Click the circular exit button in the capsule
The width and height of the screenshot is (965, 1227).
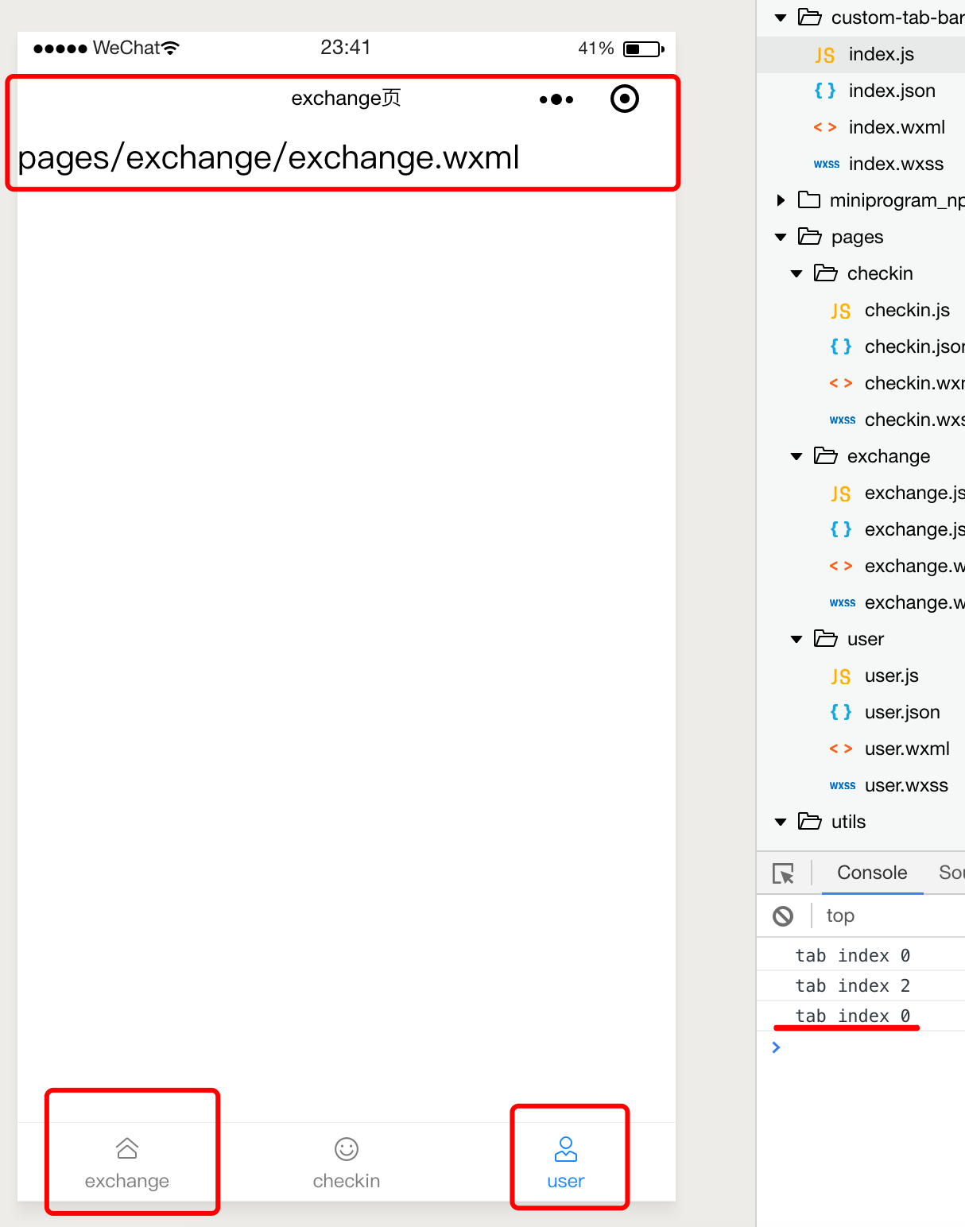click(625, 99)
